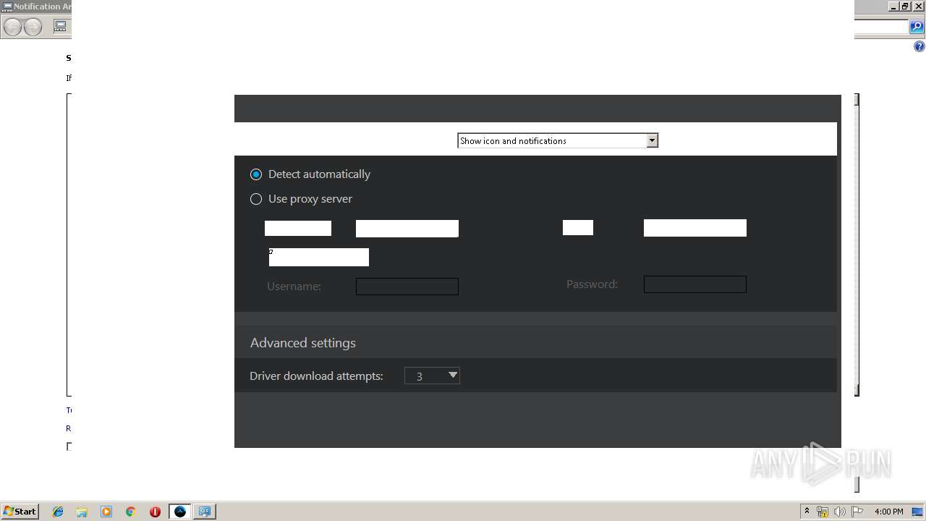Select the Detect automatically radio button
The width and height of the screenshot is (926, 521).
tap(256, 174)
